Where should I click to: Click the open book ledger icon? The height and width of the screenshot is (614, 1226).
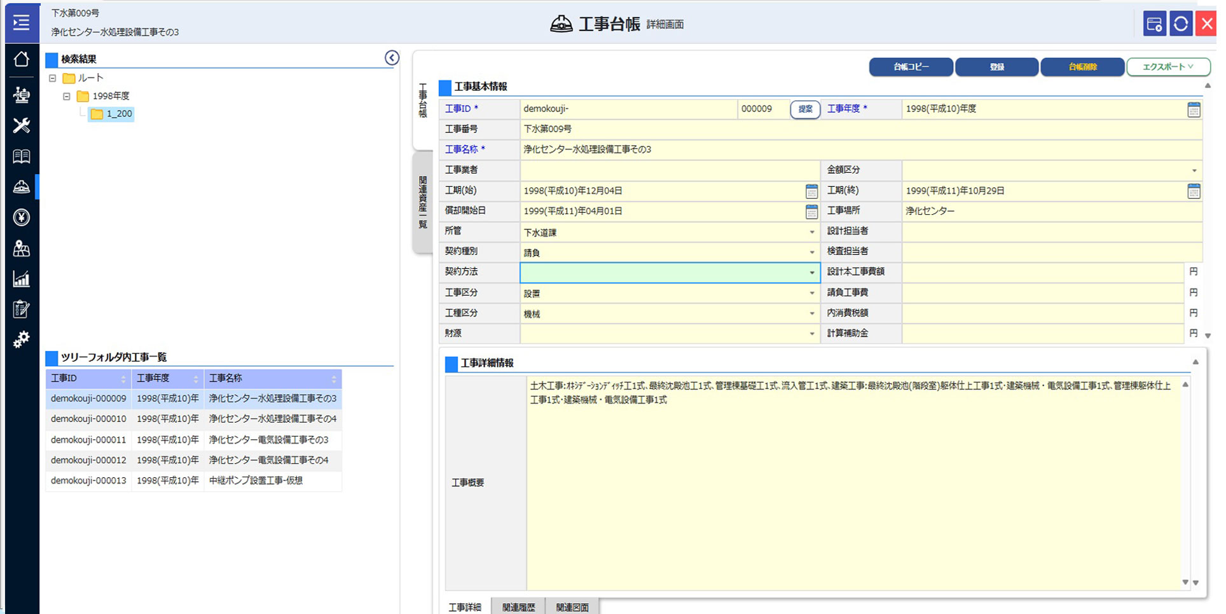point(21,156)
